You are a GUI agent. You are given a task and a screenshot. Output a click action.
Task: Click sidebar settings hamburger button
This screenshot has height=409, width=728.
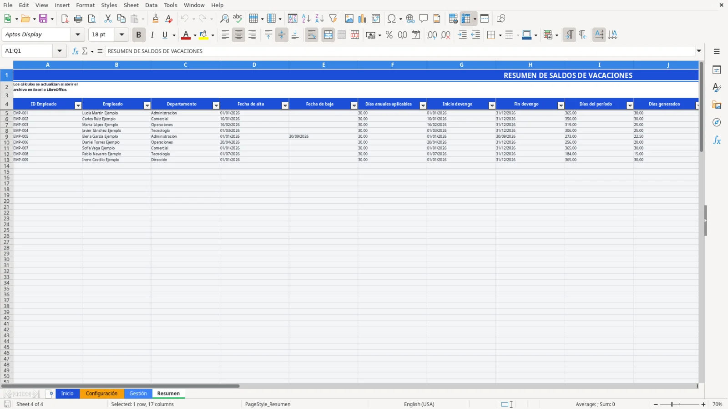pyautogui.click(x=717, y=51)
